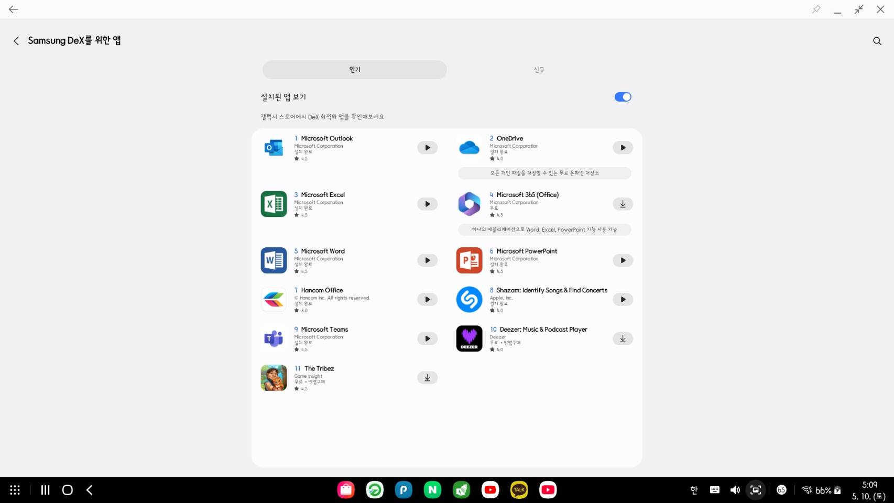The image size is (894, 503).
Task: Click the screen capture taskbar icon
Action: (756, 490)
